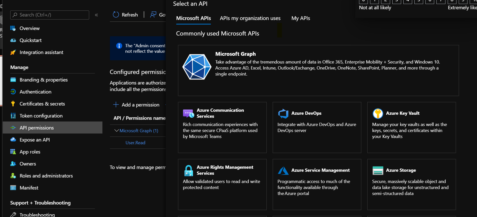Viewport: 477px width, 217px height.
Task: Switch to APIs my organization uses tab
Action: click(250, 18)
